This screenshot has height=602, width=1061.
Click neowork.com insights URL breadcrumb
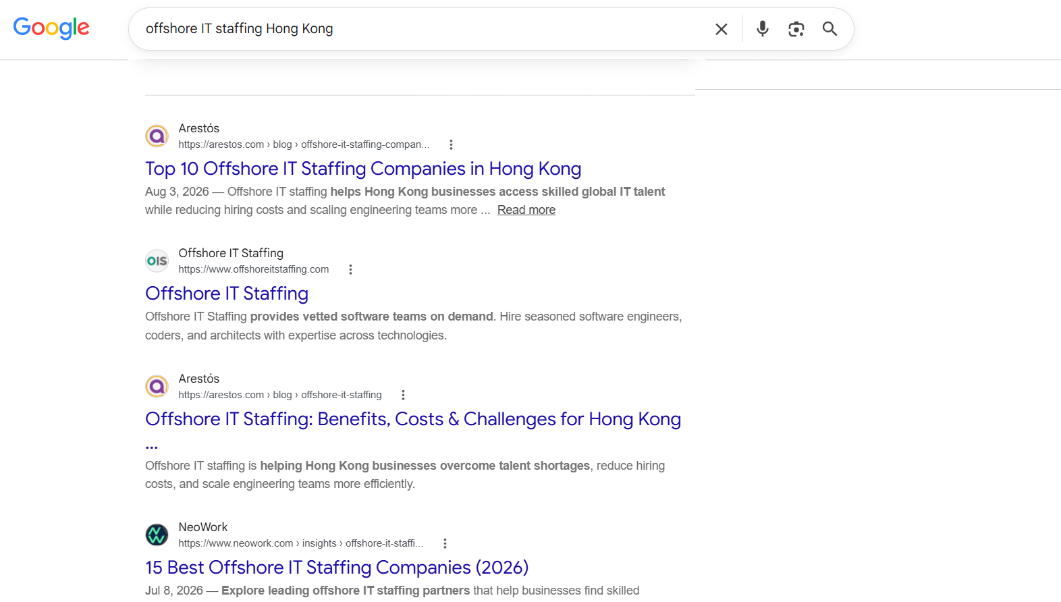pos(301,543)
